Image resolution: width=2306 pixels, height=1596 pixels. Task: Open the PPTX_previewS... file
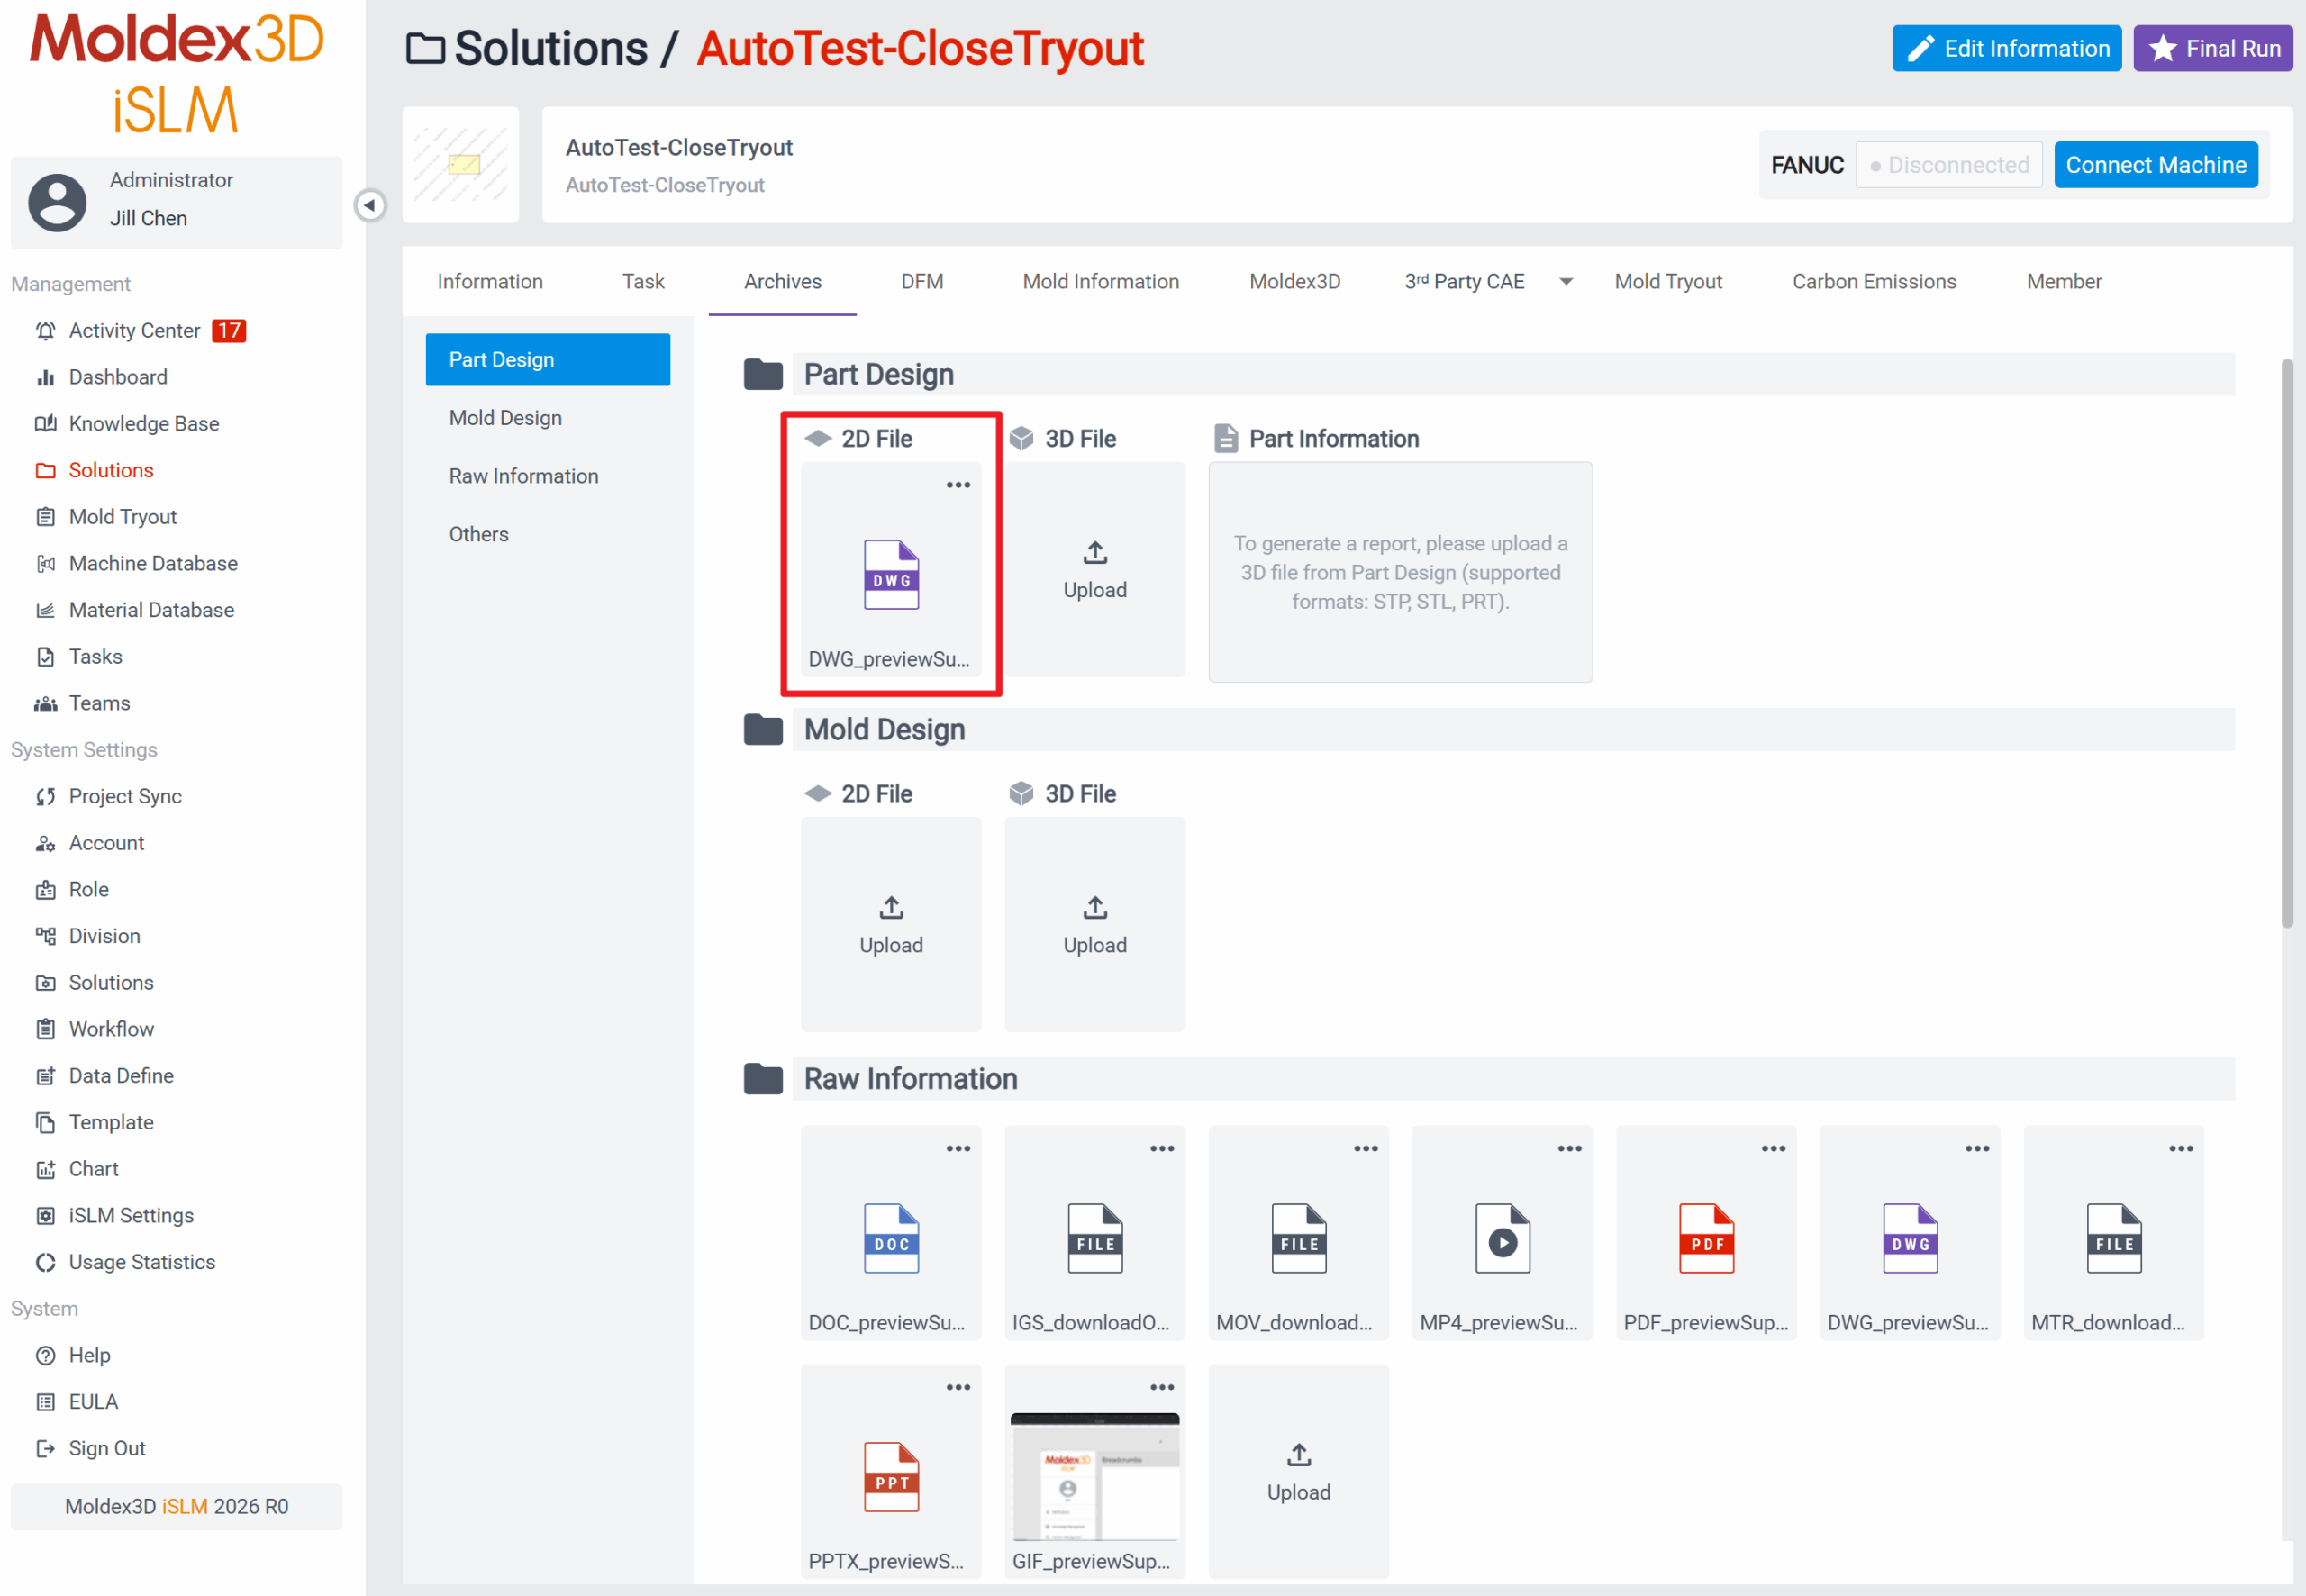[x=891, y=1478]
